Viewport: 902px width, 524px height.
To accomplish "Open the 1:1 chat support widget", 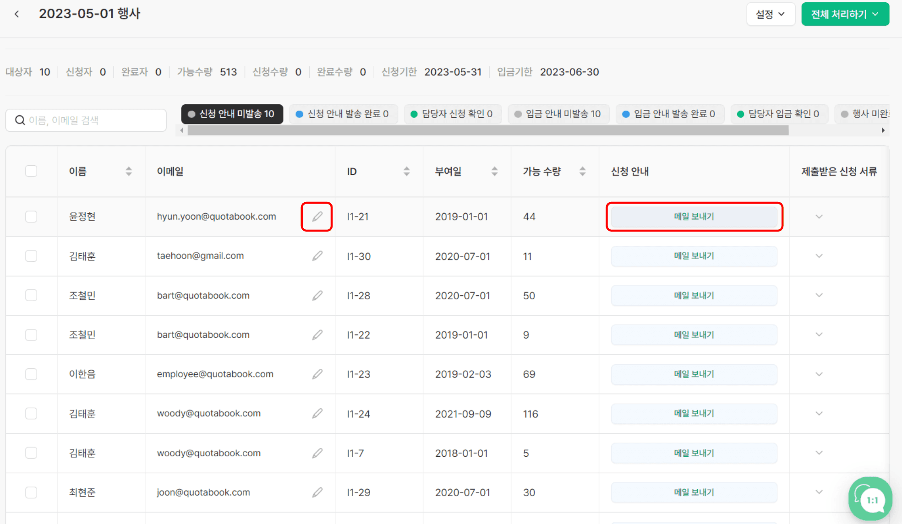I will coord(870,499).
